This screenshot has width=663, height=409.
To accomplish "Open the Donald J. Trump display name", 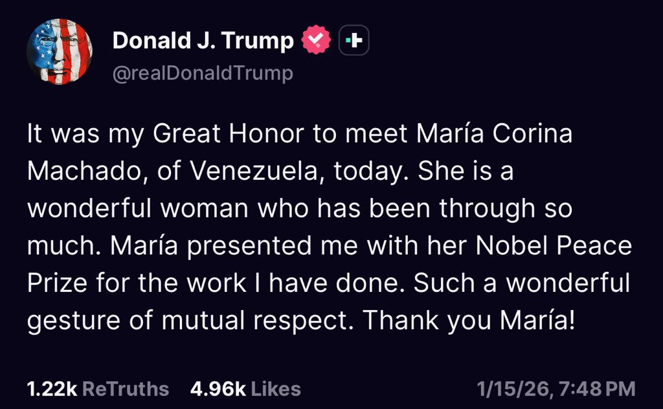I will [203, 41].
